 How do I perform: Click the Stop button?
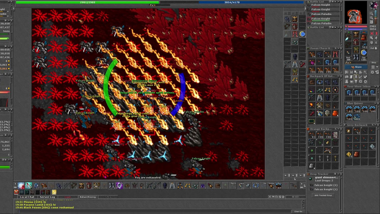pyautogui.click(x=374, y=63)
